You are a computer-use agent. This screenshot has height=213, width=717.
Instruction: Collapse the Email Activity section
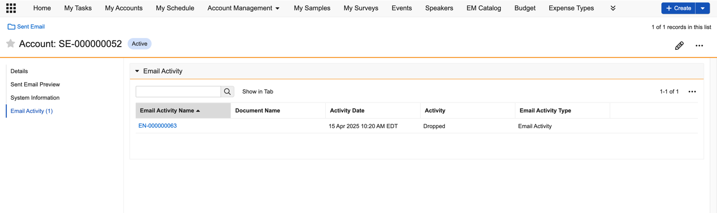pos(138,71)
